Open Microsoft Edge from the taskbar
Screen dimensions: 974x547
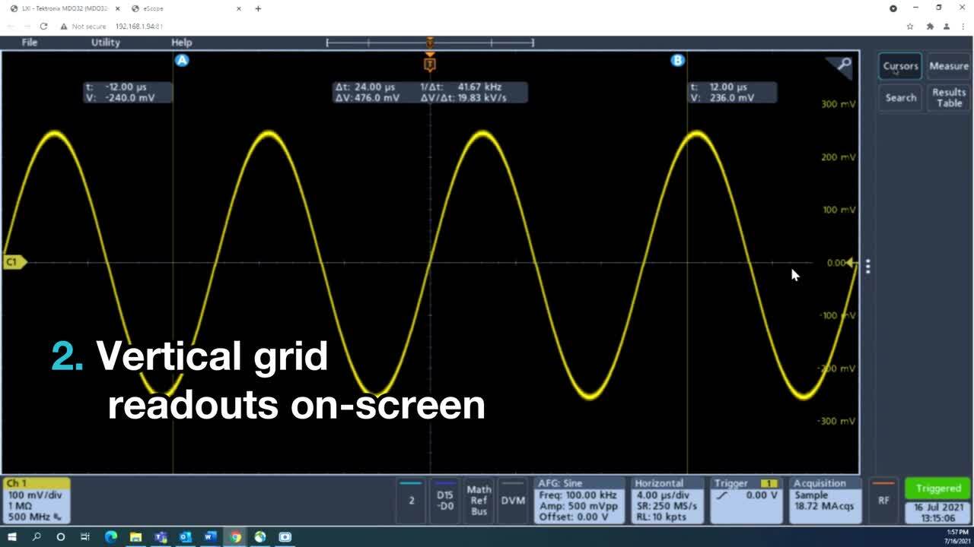pos(110,537)
